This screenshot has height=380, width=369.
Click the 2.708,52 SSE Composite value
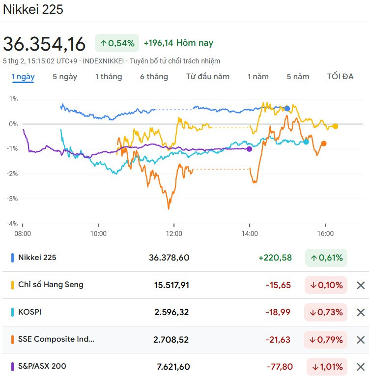[171, 340]
